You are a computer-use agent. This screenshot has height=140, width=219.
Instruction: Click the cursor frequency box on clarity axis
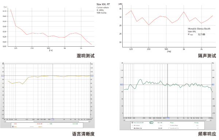53,120
